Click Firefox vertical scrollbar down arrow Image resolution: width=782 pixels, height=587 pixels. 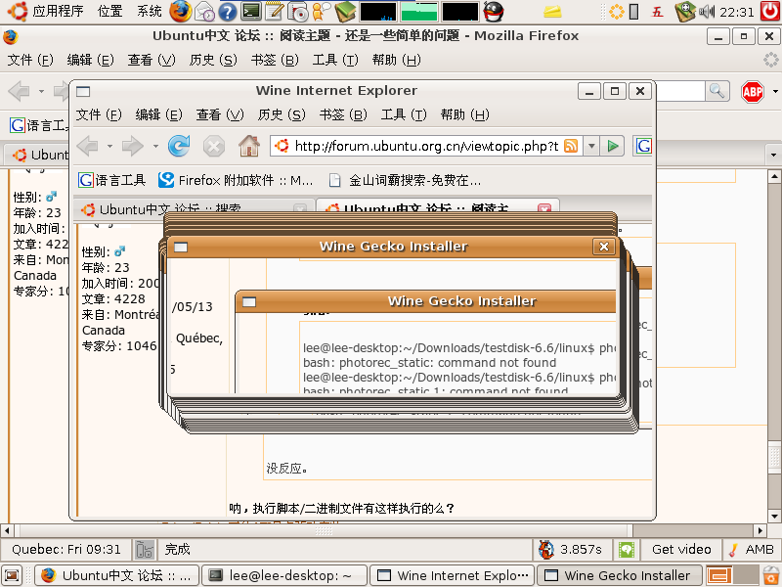(x=774, y=517)
